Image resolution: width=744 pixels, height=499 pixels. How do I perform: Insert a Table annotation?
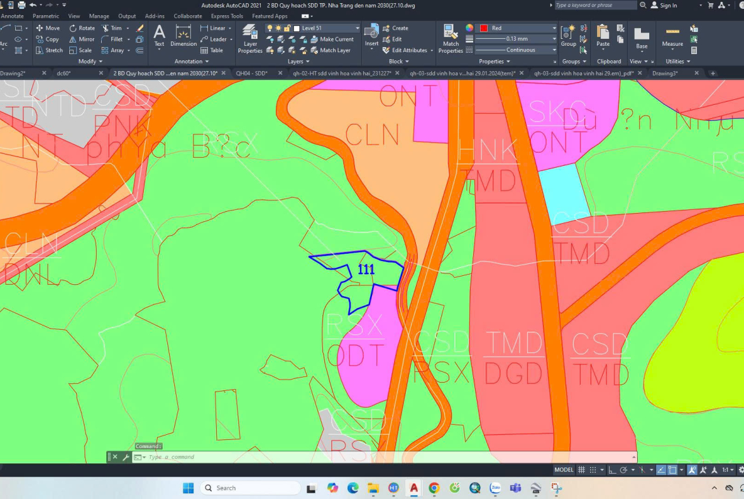click(x=212, y=50)
